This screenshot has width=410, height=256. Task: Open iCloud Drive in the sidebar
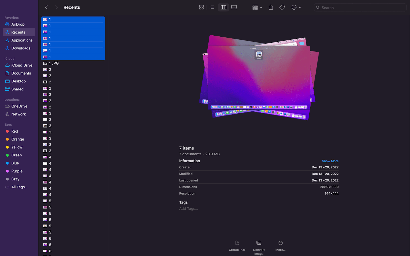point(19,65)
